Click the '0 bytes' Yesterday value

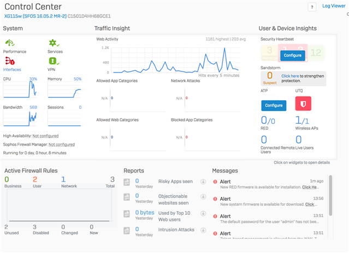point(145,213)
